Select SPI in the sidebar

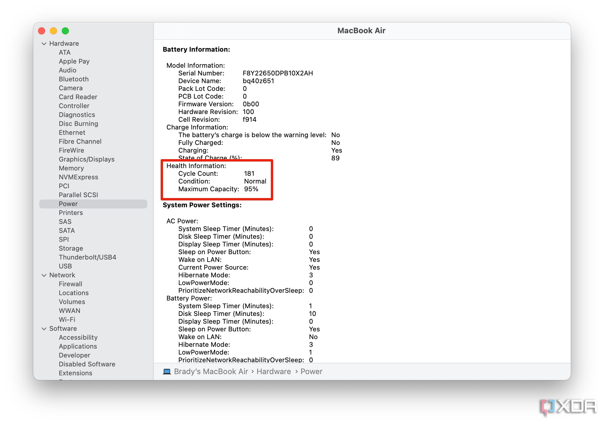pos(64,240)
